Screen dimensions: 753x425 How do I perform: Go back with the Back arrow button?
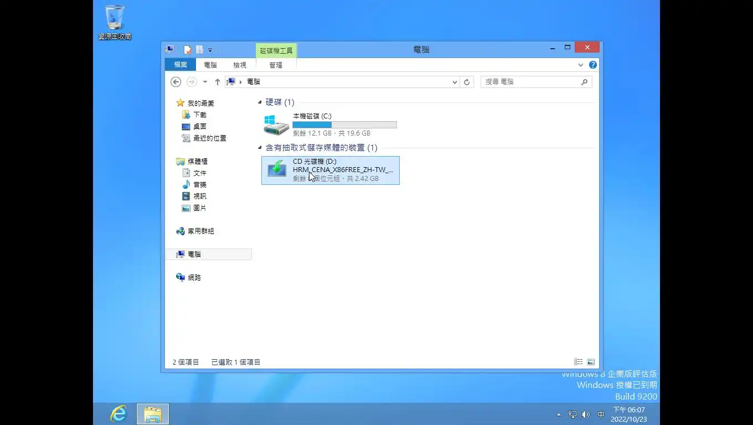[176, 82]
